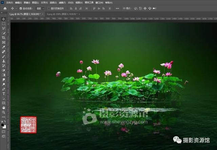Viewport: 217px width, 150px height.
Task: Open the 图层(L) menu
Action: click(35, 3)
